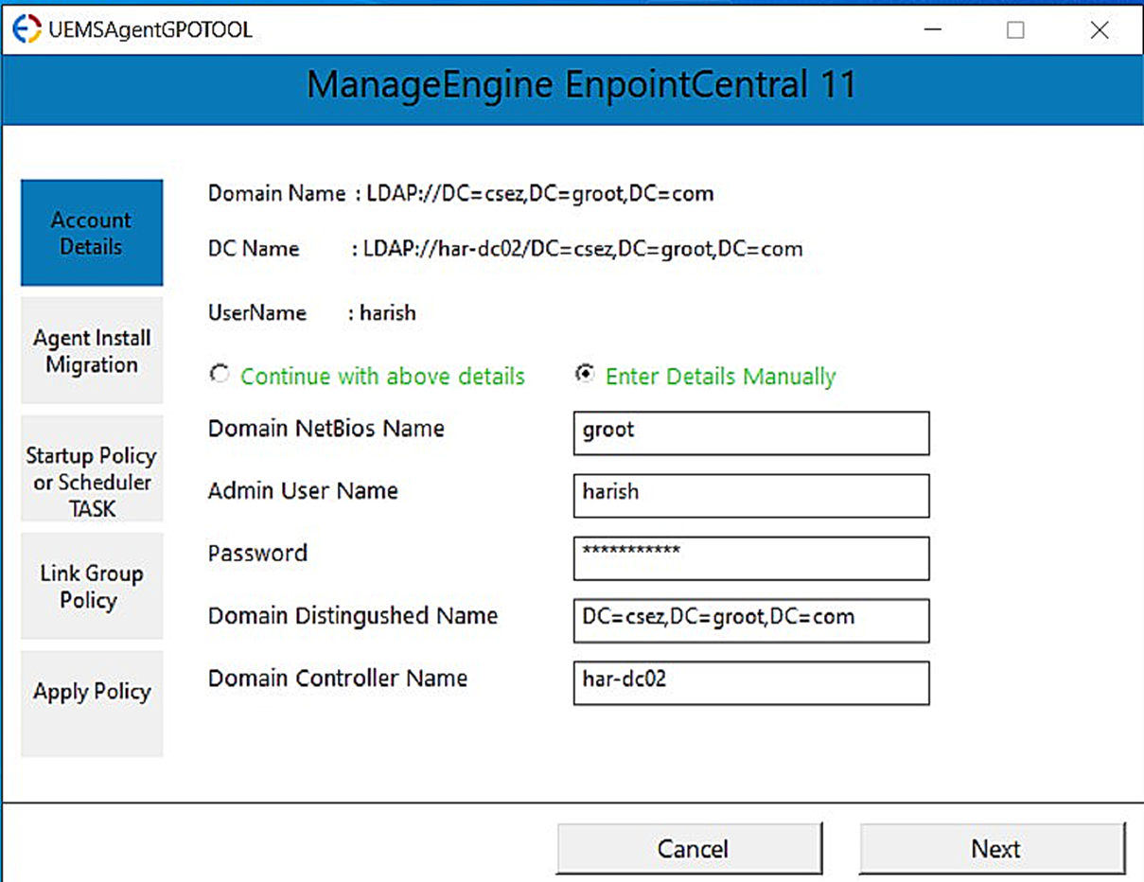
Task: Click the ManageEngine EnpointCentral 11 header banner
Action: 572,85
